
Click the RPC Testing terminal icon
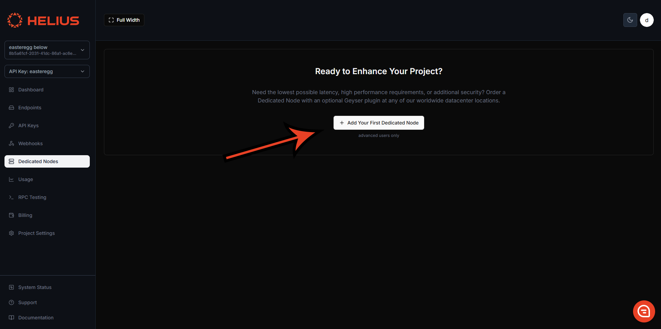point(11,197)
